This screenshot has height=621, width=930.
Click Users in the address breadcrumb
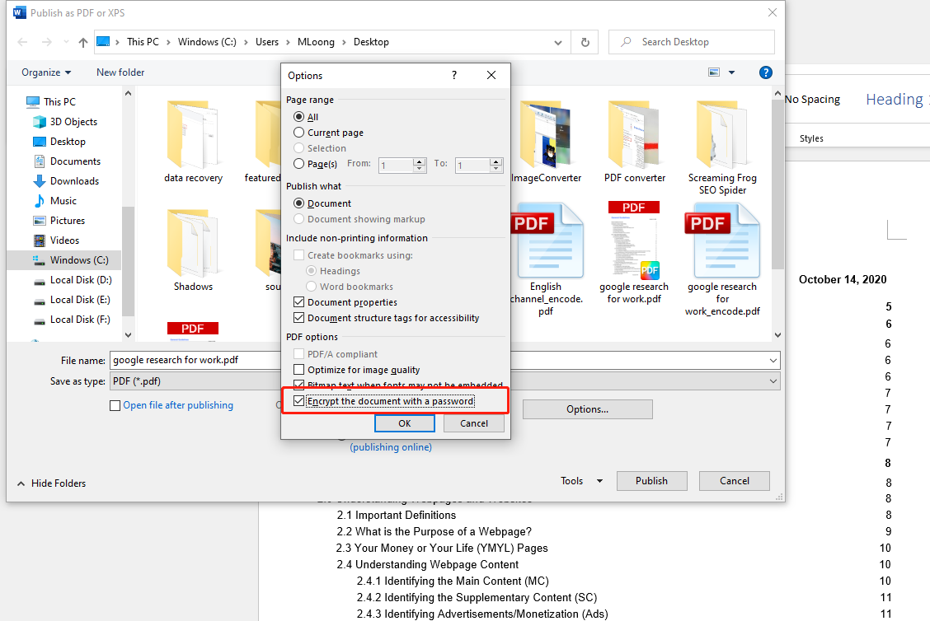[x=267, y=42]
